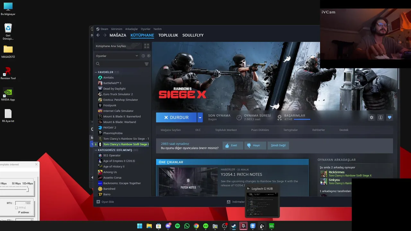Open Tartışmalar link

pyautogui.click(x=291, y=130)
